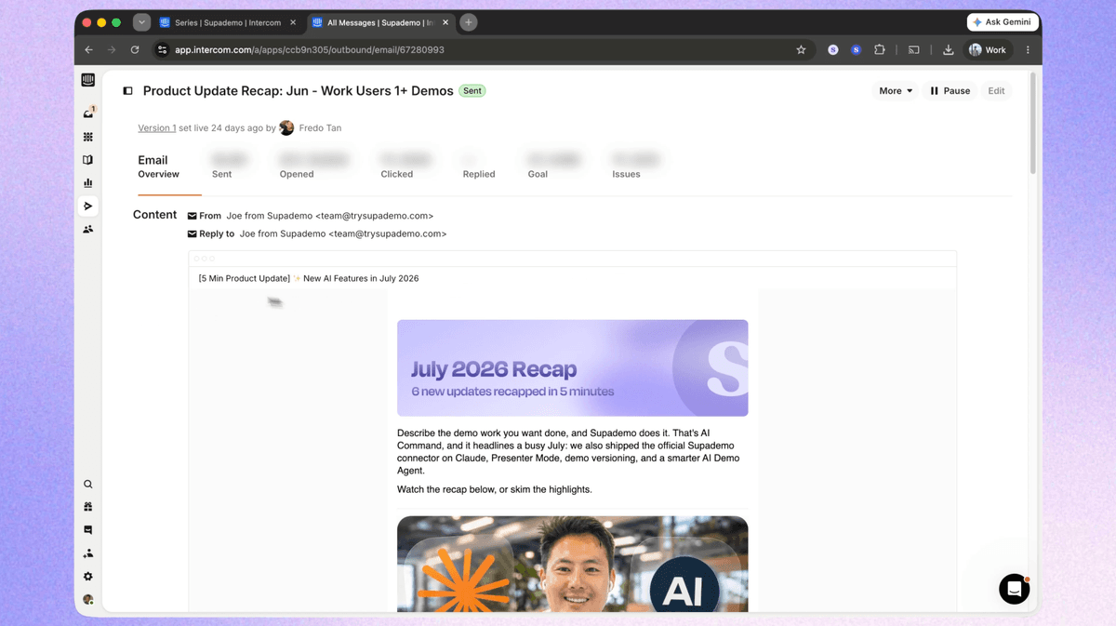Click the green Sent status badge

coord(472,91)
